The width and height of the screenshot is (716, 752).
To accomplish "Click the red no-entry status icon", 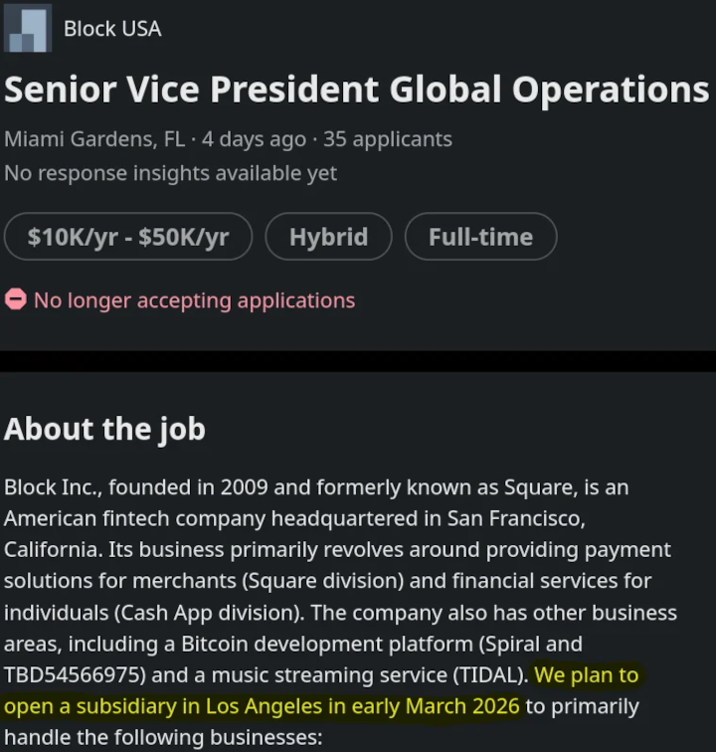I will (15, 299).
